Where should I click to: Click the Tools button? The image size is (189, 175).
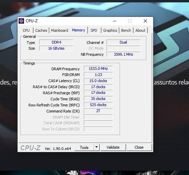click(84, 147)
